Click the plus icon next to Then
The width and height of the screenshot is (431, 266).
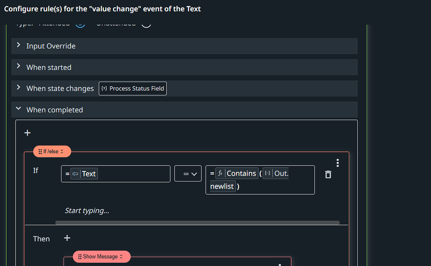[67, 238]
